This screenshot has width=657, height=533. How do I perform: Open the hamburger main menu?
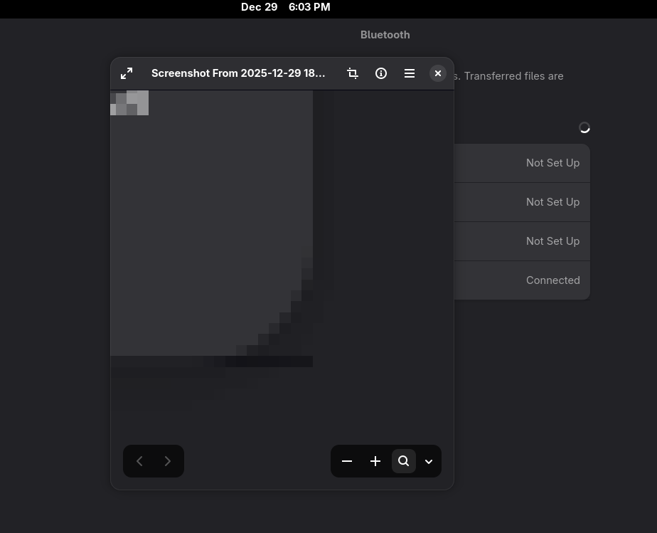[410, 73]
